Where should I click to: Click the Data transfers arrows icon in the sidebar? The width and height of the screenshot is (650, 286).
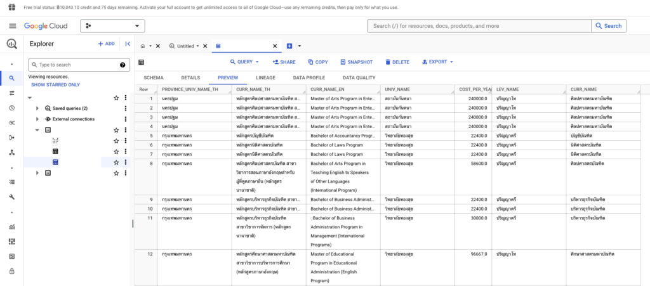pyautogui.click(x=12, y=93)
